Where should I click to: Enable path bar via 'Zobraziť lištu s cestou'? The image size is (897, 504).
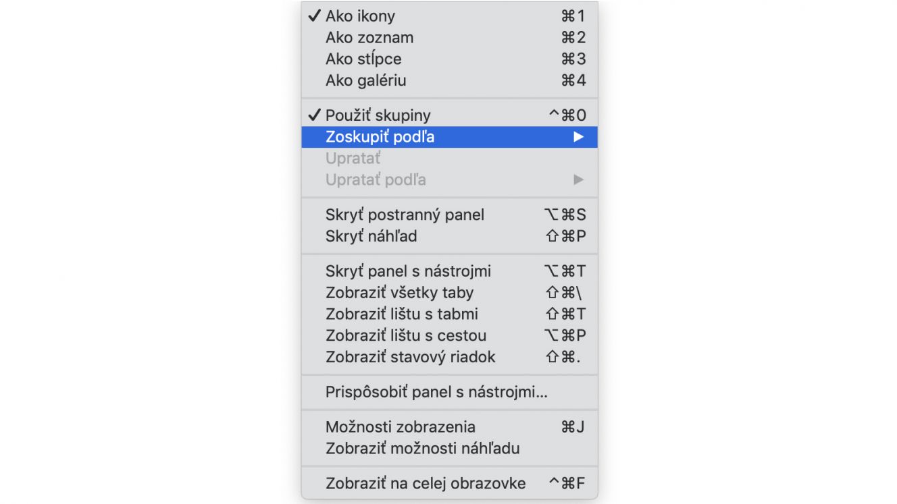449,336
